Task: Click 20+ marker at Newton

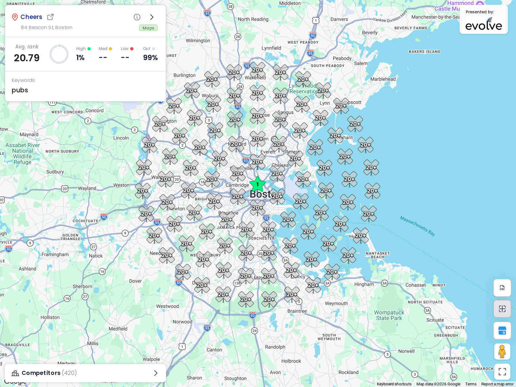Action: coord(167,203)
